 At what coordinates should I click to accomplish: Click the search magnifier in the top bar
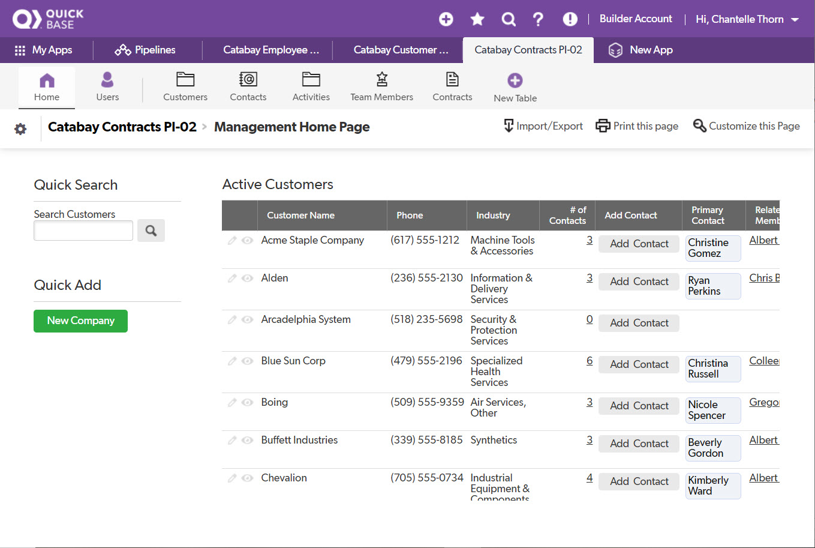pos(509,19)
